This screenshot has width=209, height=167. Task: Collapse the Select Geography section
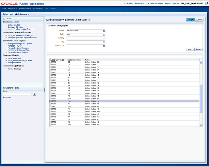(x=49, y=25)
